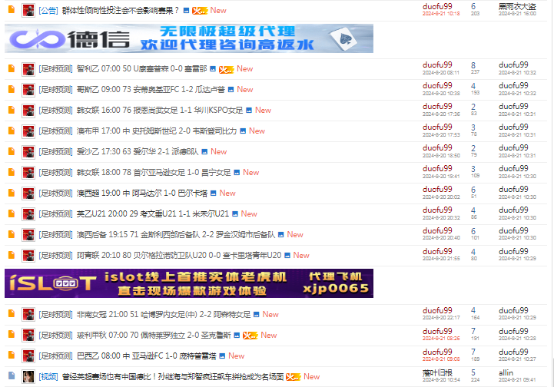Click the image attachment icon after 韩女联 18:00 title
Viewport: 554px width, 387px height.
[237, 173]
